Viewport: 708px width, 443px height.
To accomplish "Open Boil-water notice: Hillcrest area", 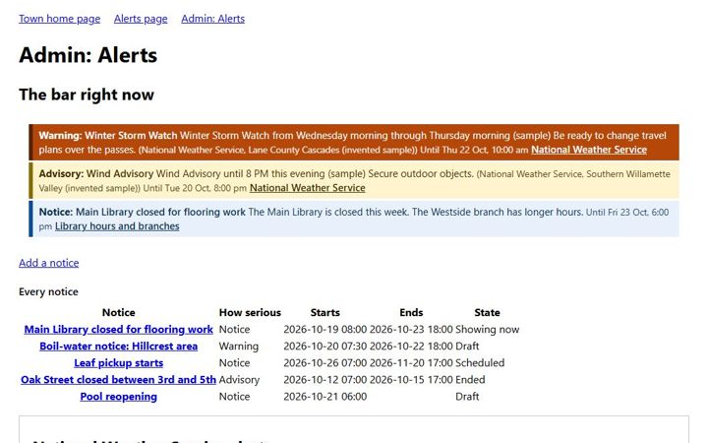I will (118, 347).
